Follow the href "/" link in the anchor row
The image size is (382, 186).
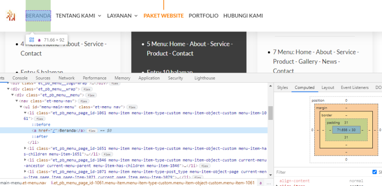point(54,131)
